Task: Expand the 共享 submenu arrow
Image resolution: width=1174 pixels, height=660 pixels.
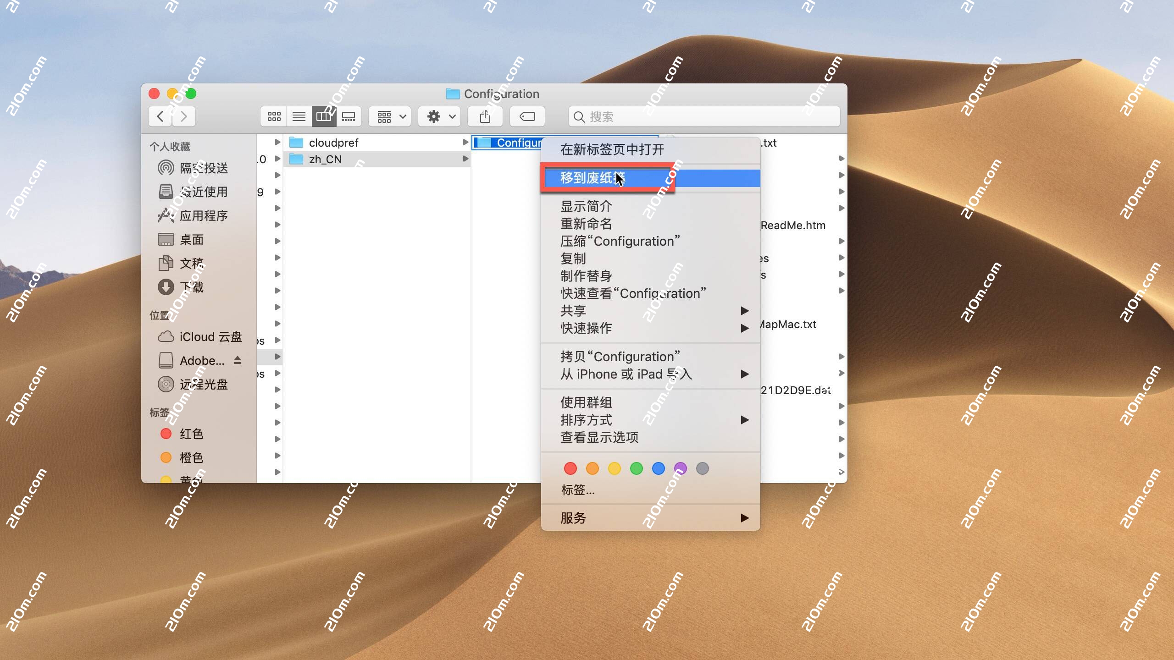Action: (x=745, y=310)
